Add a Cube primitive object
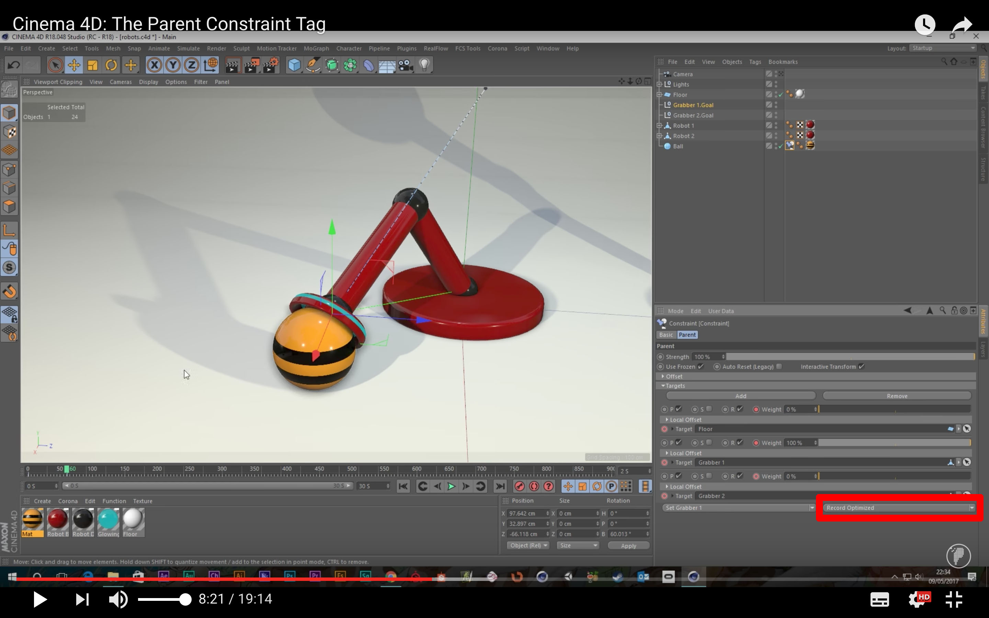Viewport: 989px width, 618px height. click(294, 65)
